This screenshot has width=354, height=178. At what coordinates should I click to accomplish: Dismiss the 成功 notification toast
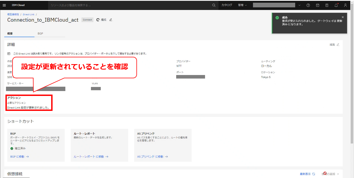[343, 17]
